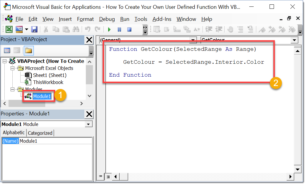Image resolution: width=306 pixels, height=185 pixels.
Task: Click the Redo arrow icon
Action: [x=97, y=29]
